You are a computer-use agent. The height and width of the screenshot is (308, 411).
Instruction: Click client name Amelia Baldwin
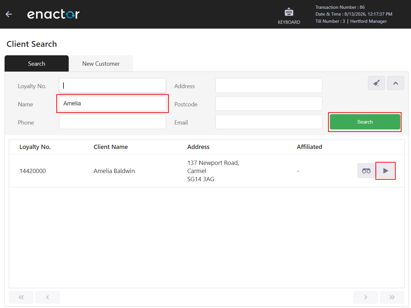(114, 171)
